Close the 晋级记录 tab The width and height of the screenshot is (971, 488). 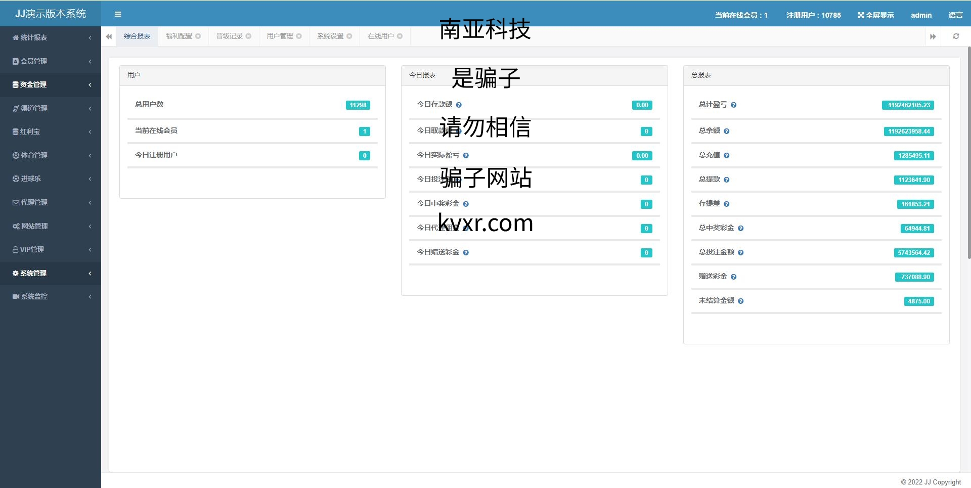point(248,36)
